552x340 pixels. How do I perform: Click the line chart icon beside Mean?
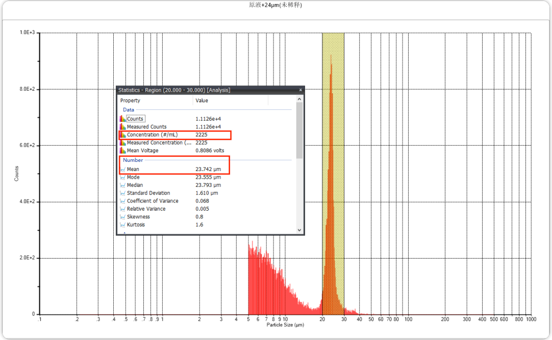click(122, 169)
